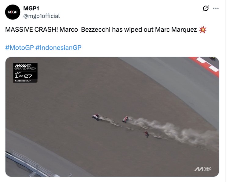Follow the #MotoGP hashtag
This screenshot has width=229, height=182.
(x=20, y=47)
